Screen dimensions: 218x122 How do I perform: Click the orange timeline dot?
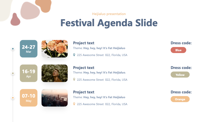click(13, 98)
